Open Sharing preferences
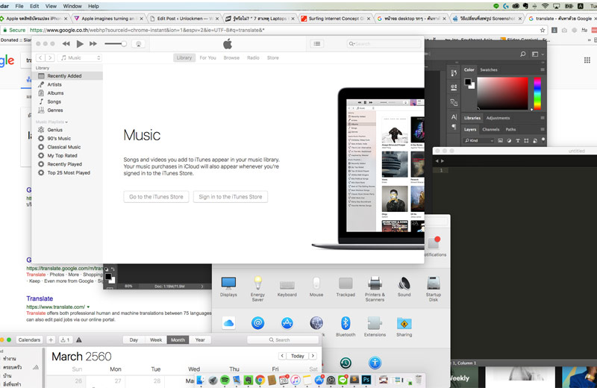Image resolution: width=597 pixels, height=388 pixels. pyautogui.click(x=404, y=326)
